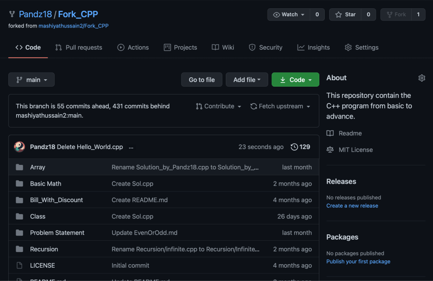Switch to the Code tab
The height and width of the screenshot is (281, 433).
[x=28, y=48]
